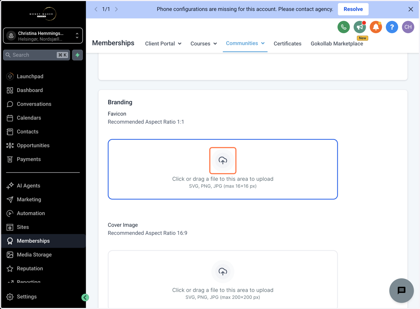Click the Resolve button in banner
This screenshot has width=420, height=309.
click(x=353, y=9)
